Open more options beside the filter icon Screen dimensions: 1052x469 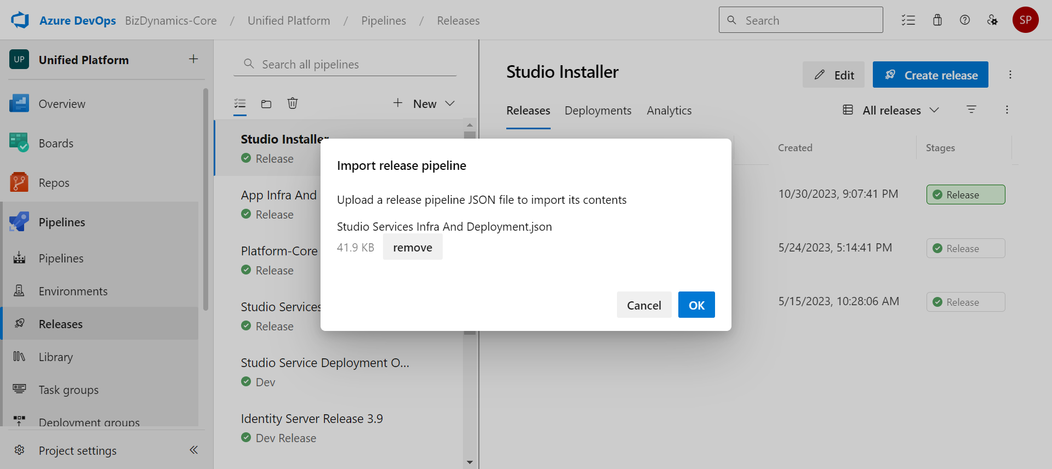pyautogui.click(x=1007, y=110)
